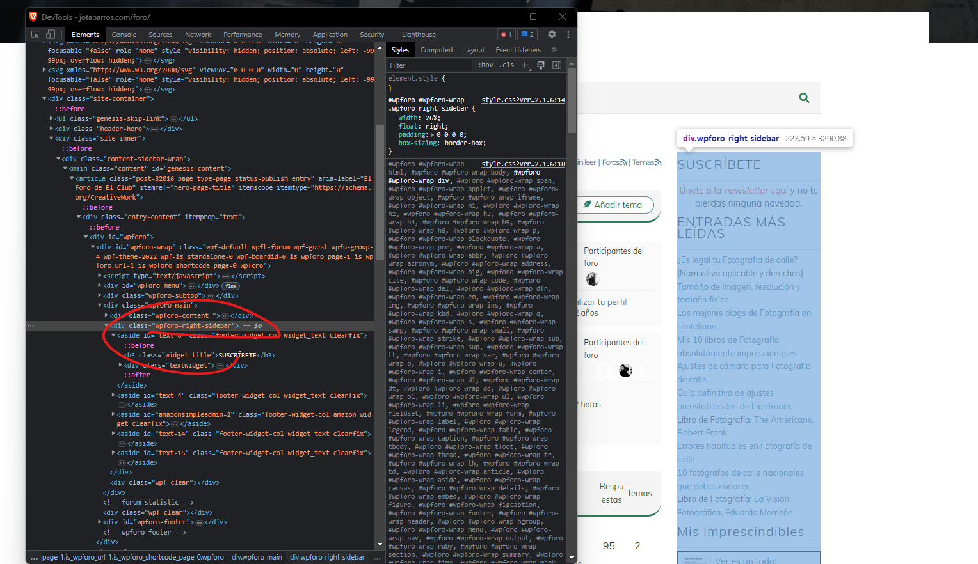Select div.wpforo-right-sidebar breadcrumb

coord(327,557)
